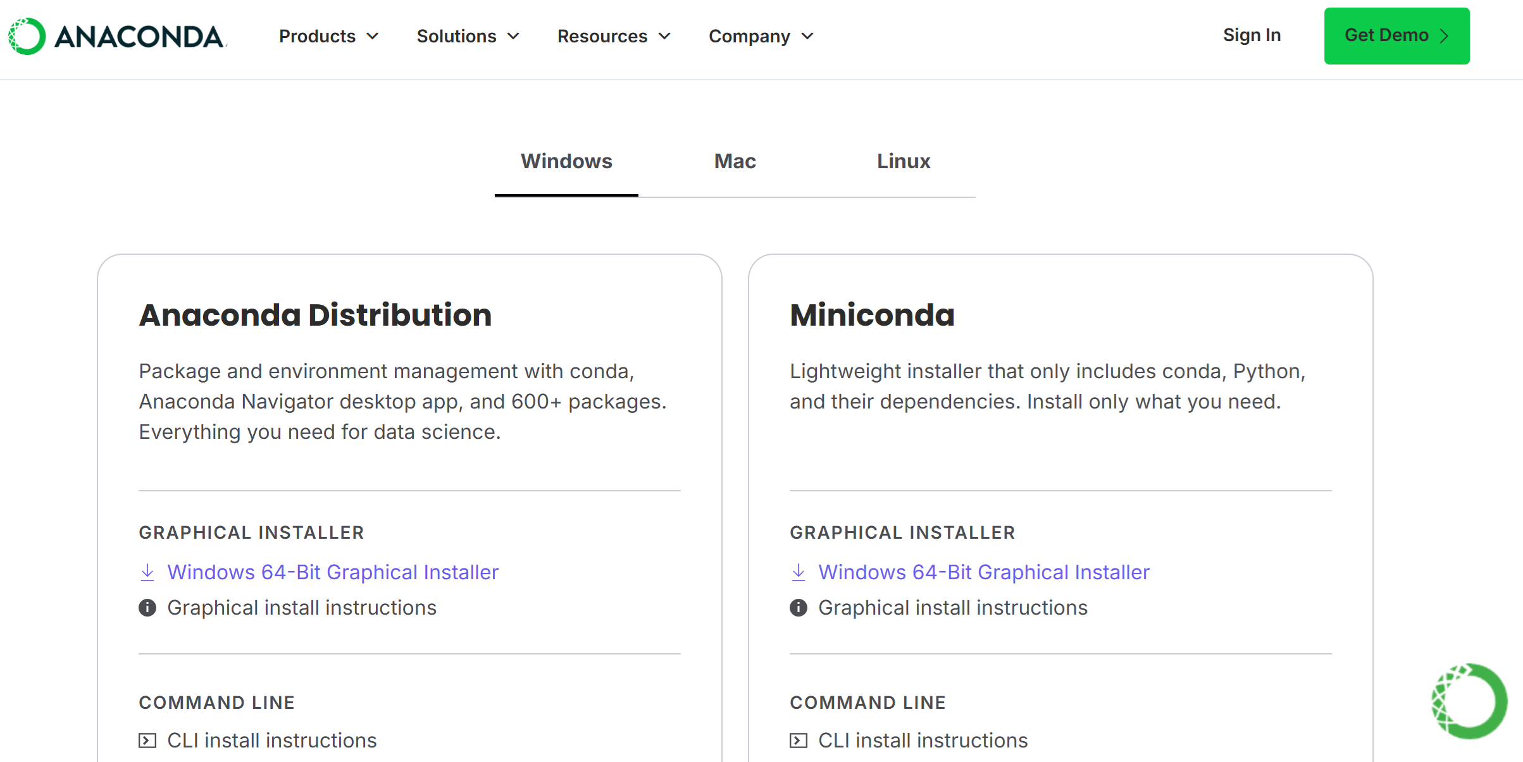This screenshot has width=1523, height=762.
Task: Click the Miniconda heading
Action: click(872, 315)
